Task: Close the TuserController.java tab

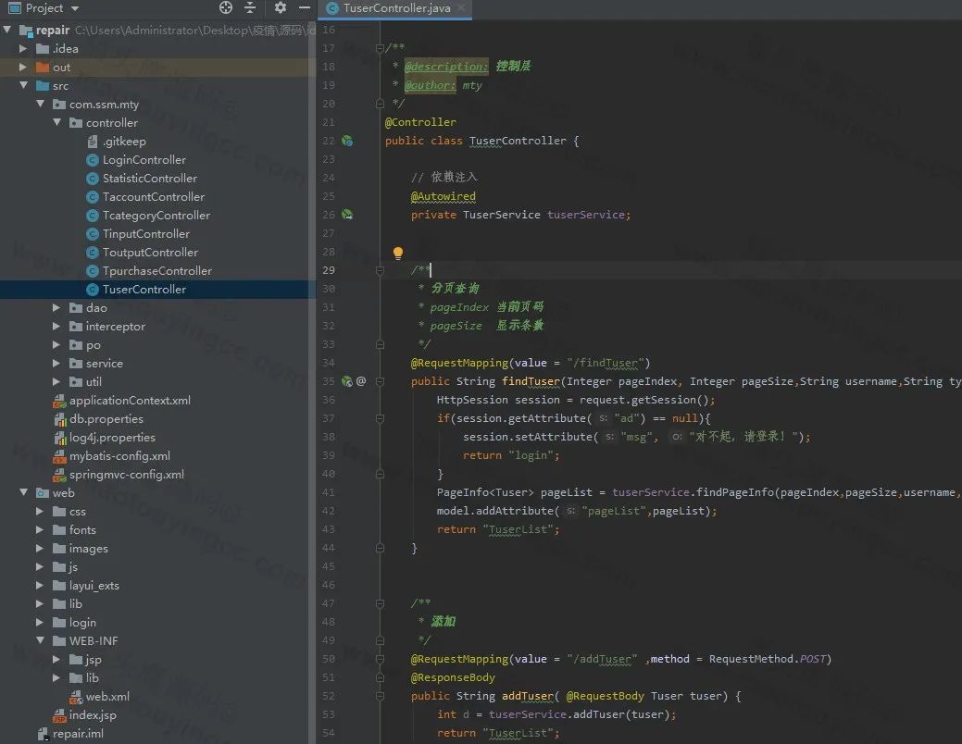Action: click(x=461, y=8)
